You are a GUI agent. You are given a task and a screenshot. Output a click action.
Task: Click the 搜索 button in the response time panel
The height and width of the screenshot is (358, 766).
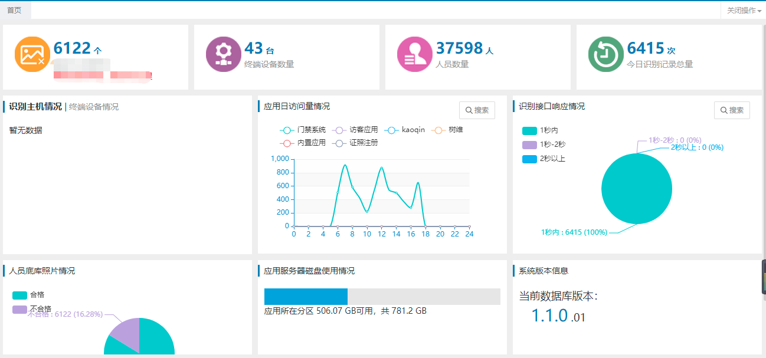point(732,110)
